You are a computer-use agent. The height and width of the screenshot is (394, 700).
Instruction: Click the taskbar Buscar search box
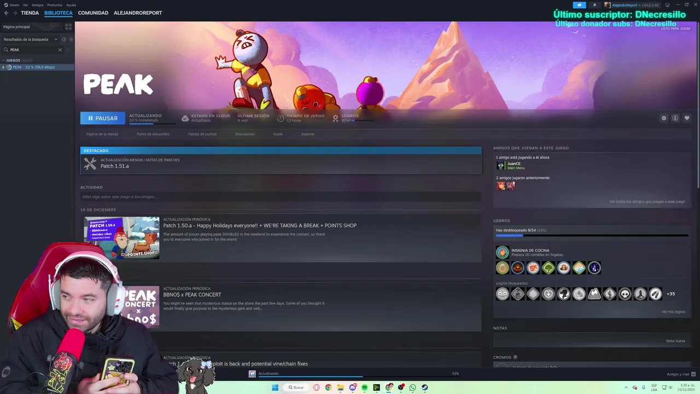pos(296,387)
